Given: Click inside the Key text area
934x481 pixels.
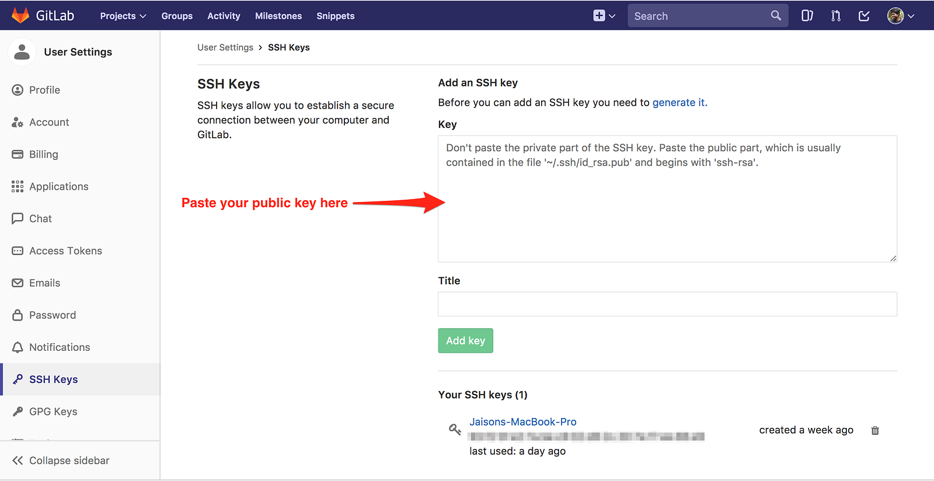Looking at the screenshot, I should (x=667, y=198).
